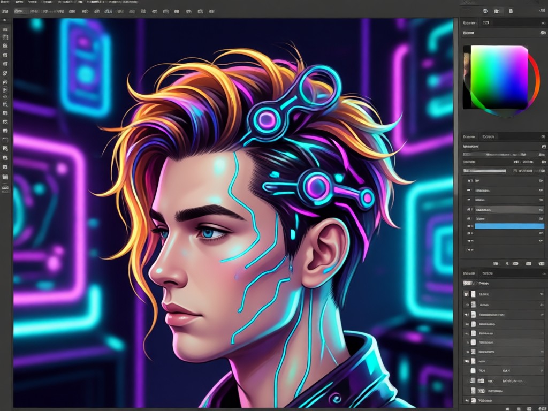Screen dimensions: 548x411
Task: Click the thumbnail of the bottom layer
Action: click(x=473, y=400)
